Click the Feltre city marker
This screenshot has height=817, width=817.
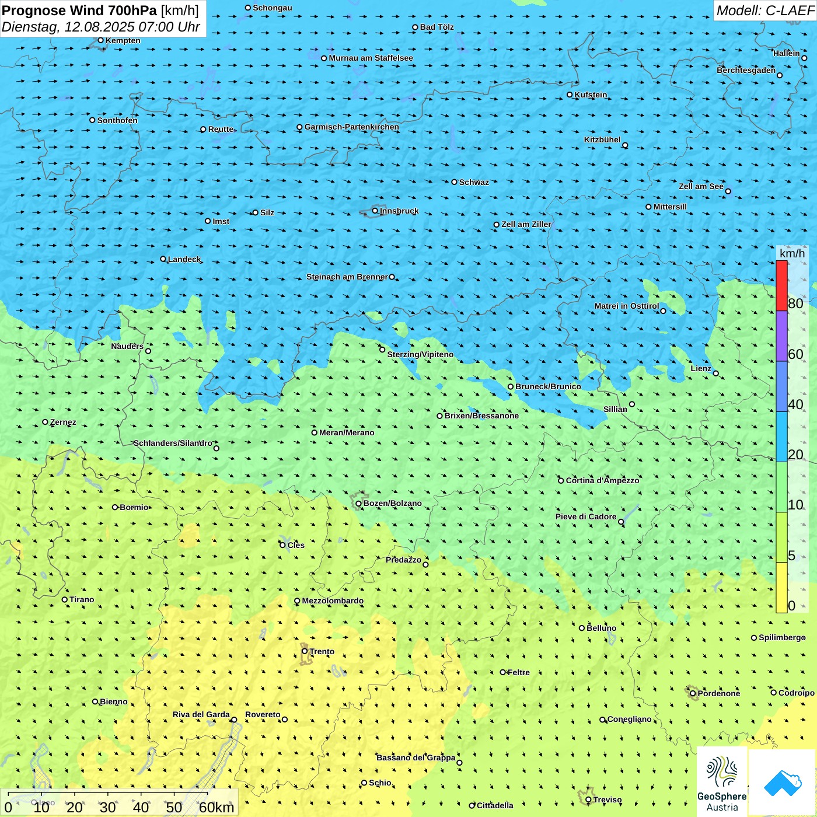click(x=502, y=672)
